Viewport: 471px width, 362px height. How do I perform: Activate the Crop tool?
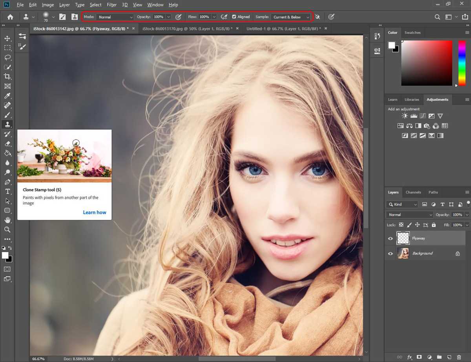pyautogui.click(x=8, y=76)
